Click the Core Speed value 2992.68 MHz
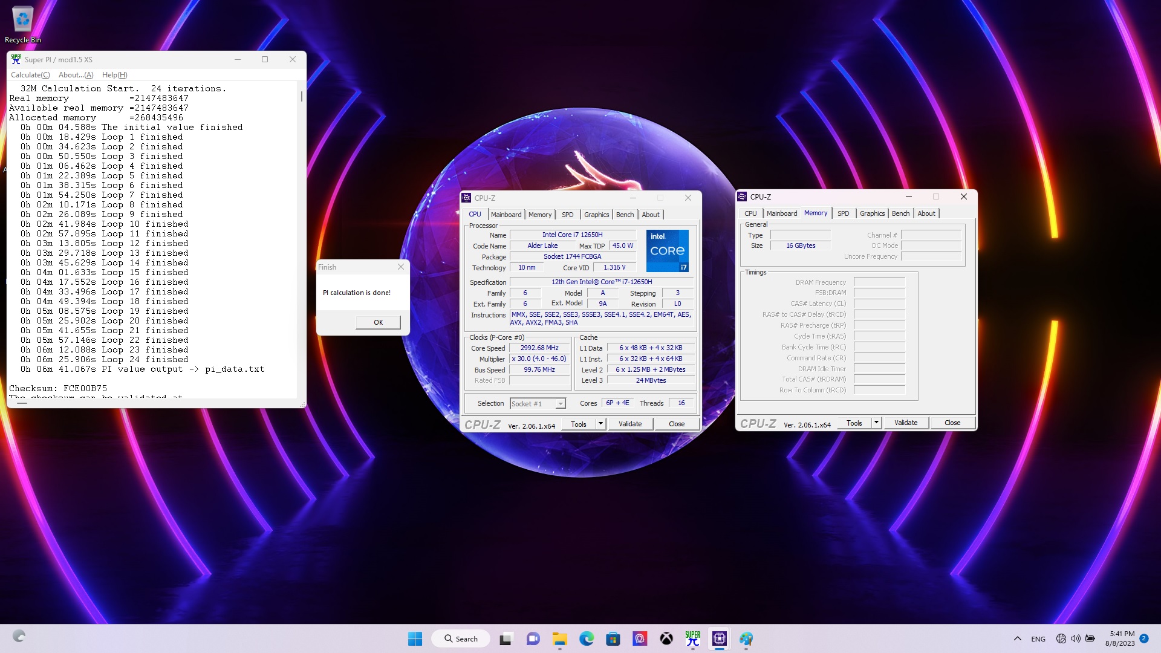Screen dimensions: 1161x653 tap(539, 348)
